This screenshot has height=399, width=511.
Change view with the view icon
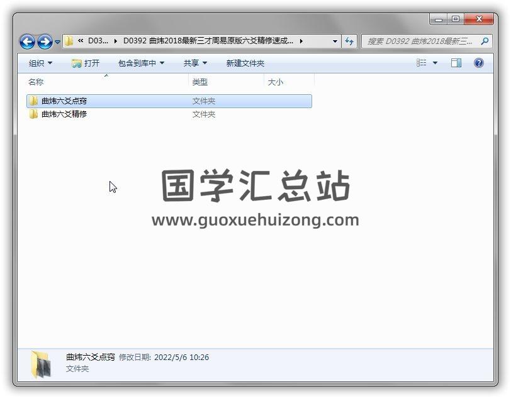click(422, 63)
